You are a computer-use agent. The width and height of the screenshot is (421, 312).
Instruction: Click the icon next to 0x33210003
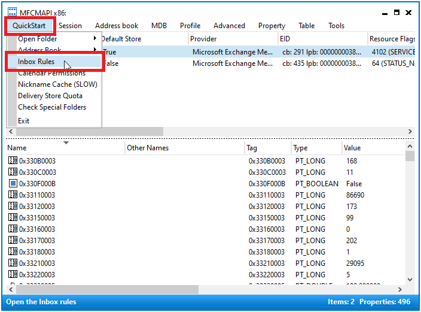click(x=13, y=263)
